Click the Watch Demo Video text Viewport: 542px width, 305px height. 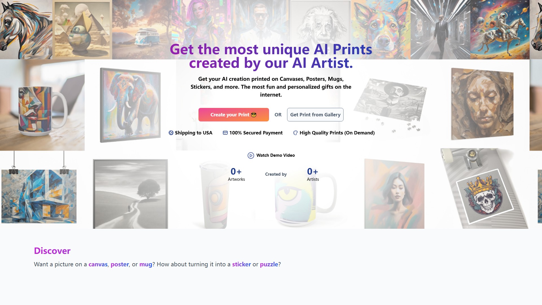click(276, 155)
